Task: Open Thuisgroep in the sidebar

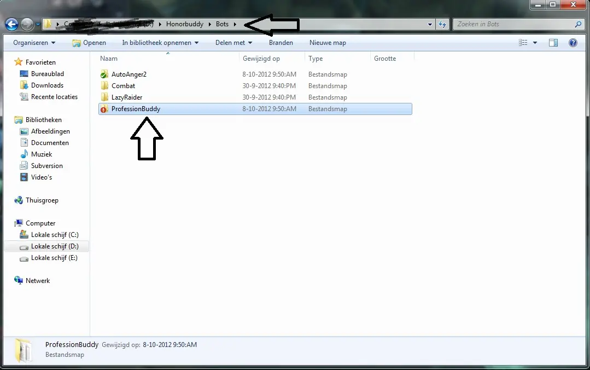Action: [42, 200]
